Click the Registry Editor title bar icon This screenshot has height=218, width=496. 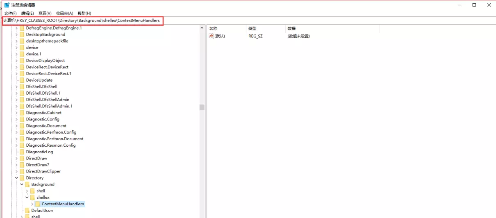7,5
